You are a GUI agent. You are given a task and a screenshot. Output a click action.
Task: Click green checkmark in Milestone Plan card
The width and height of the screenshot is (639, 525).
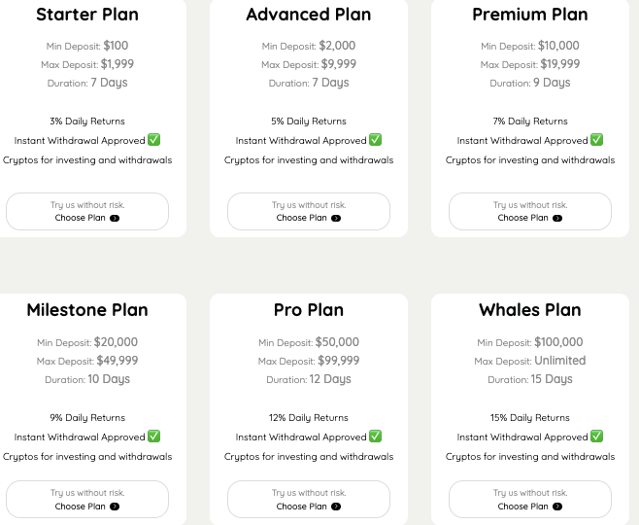[154, 437]
